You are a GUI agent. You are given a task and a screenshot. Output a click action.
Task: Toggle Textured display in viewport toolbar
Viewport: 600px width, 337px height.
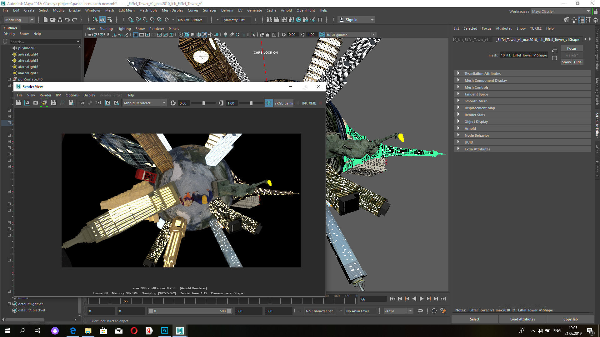204,35
